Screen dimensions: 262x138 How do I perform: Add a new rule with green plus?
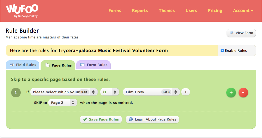(x=231, y=92)
